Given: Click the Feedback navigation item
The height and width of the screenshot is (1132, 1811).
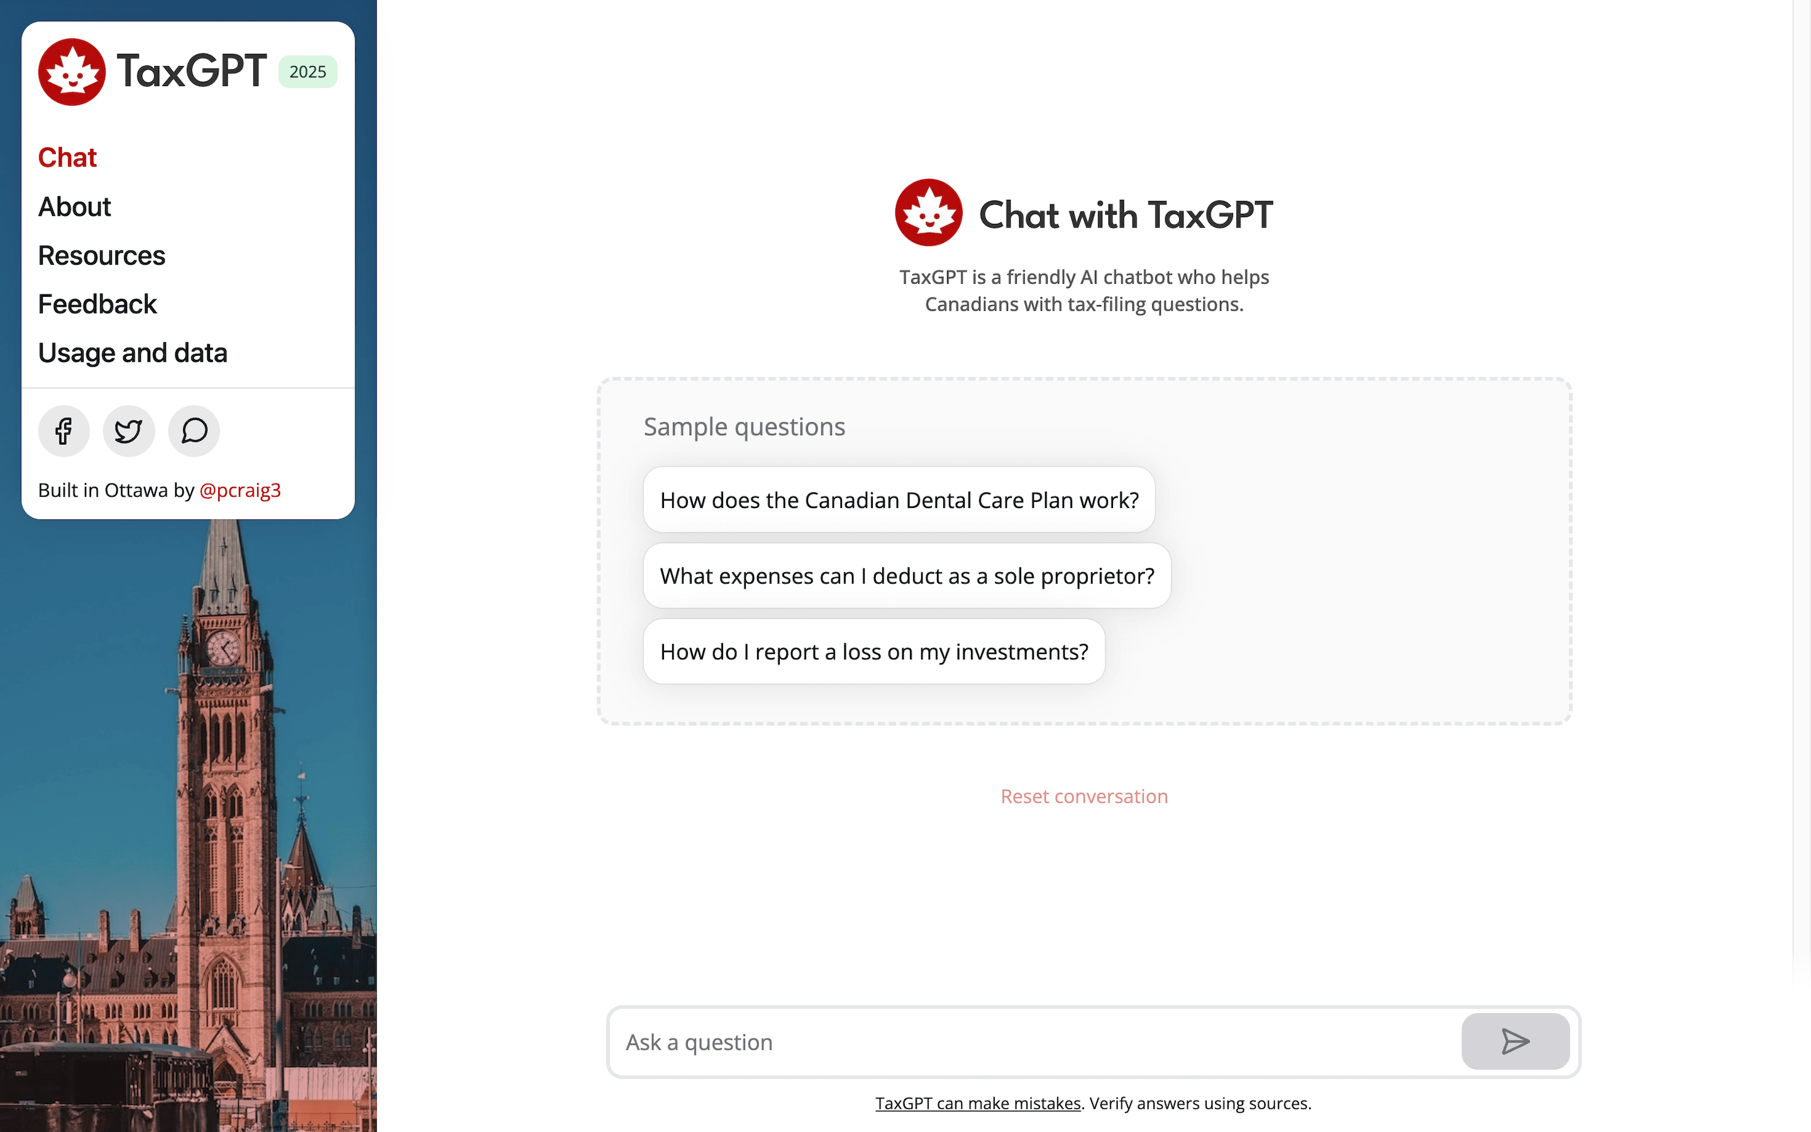Looking at the screenshot, I should 98,302.
